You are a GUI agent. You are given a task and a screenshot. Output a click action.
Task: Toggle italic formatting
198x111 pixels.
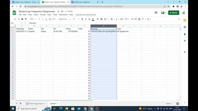click(x=86, y=19)
